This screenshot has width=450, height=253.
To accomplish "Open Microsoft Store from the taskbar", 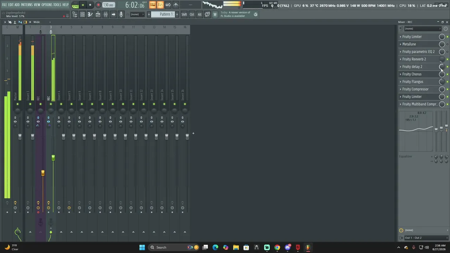I will point(246,247).
